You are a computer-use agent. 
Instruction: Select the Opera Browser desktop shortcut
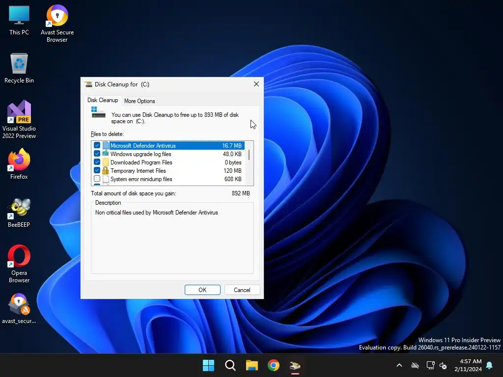19,264
